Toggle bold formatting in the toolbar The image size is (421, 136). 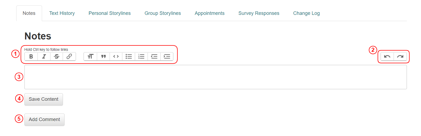point(31,57)
